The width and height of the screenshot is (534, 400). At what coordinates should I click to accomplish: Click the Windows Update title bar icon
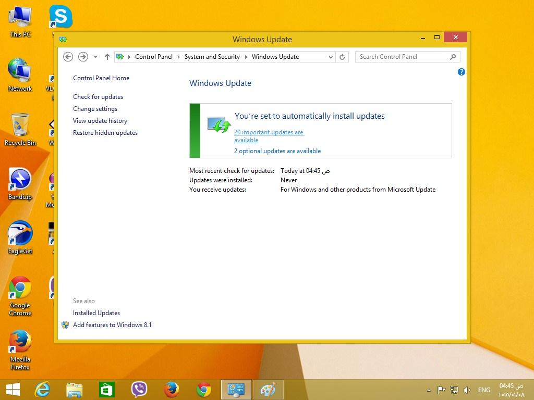point(63,40)
